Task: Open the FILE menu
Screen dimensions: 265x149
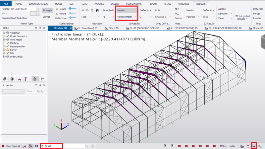Action: point(6,4)
